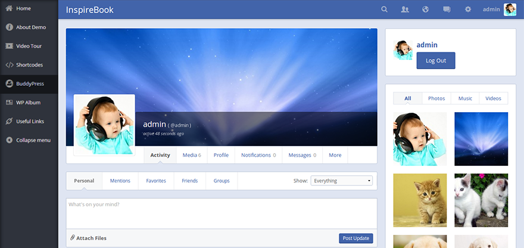Click the BuddyPress icon in sidebar
The width and height of the screenshot is (524, 248).
tap(10, 83)
